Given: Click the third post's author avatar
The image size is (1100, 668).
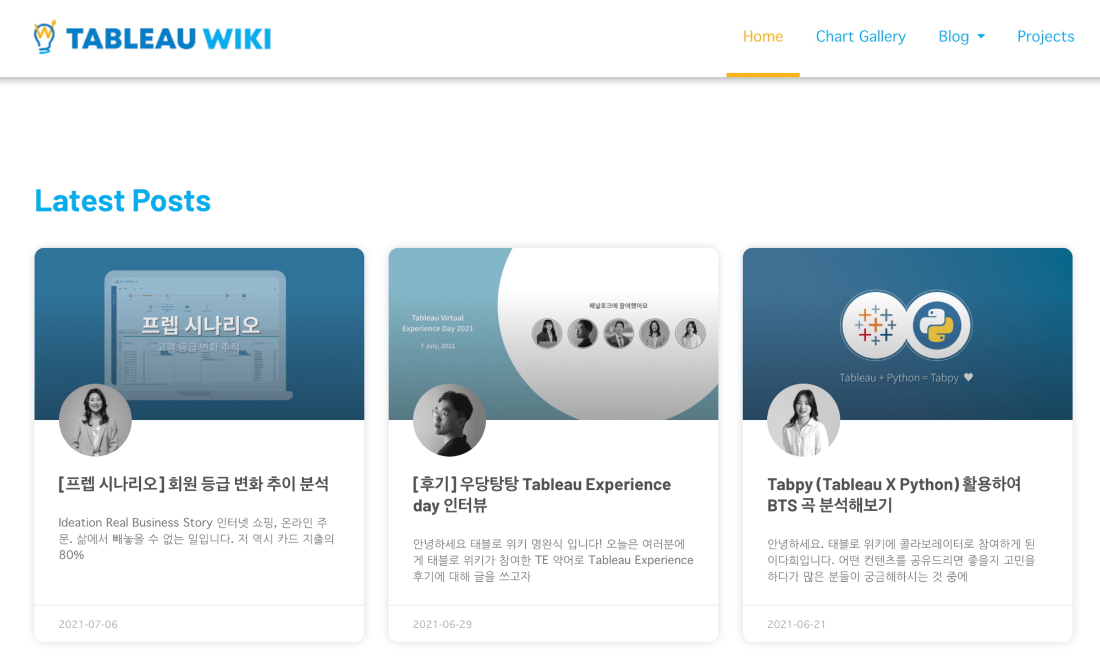Looking at the screenshot, I should [x=804, y=420].
